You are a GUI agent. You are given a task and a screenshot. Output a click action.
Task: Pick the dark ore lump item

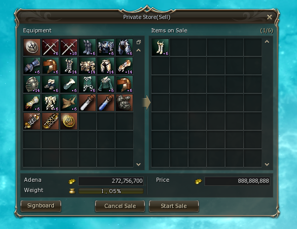point(124,103)
